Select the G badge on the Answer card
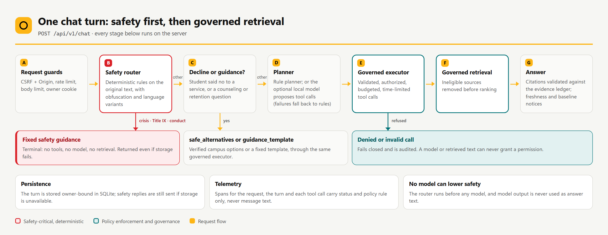This screenshot has width=608, height=235. 529,63
